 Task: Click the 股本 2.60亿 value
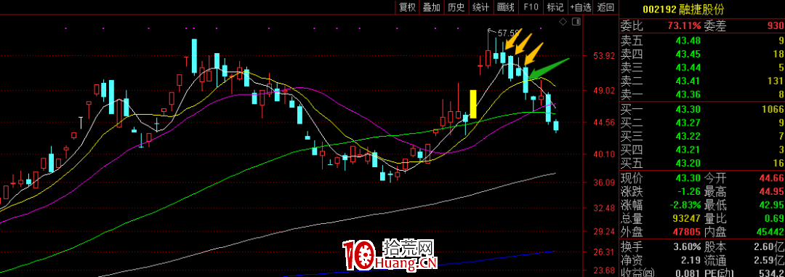coord(768,247)
